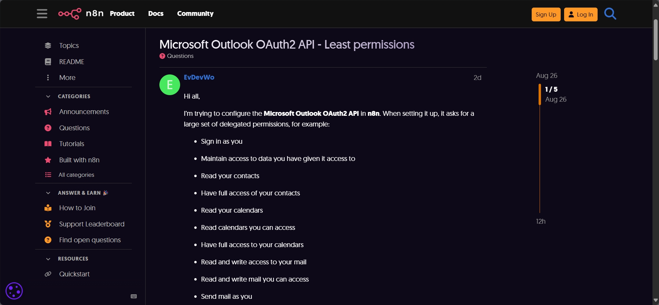Click the topic timeline scroller handle

coord(540,94)
